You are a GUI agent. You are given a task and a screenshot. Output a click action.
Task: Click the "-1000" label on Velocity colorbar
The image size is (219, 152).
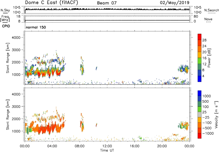pos(208,133)
